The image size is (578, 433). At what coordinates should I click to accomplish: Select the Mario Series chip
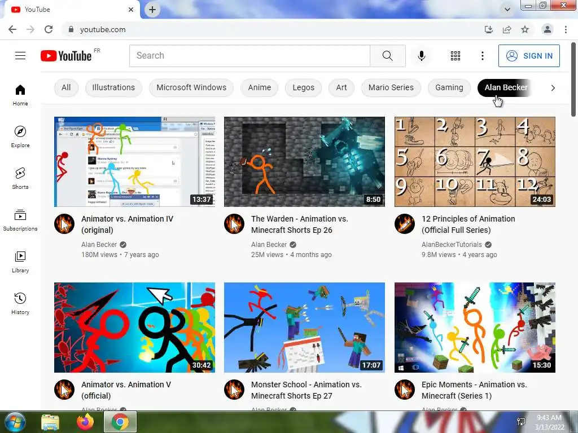[x=391, y=87]
